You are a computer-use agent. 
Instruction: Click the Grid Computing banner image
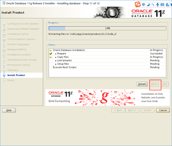coord(107,98)
